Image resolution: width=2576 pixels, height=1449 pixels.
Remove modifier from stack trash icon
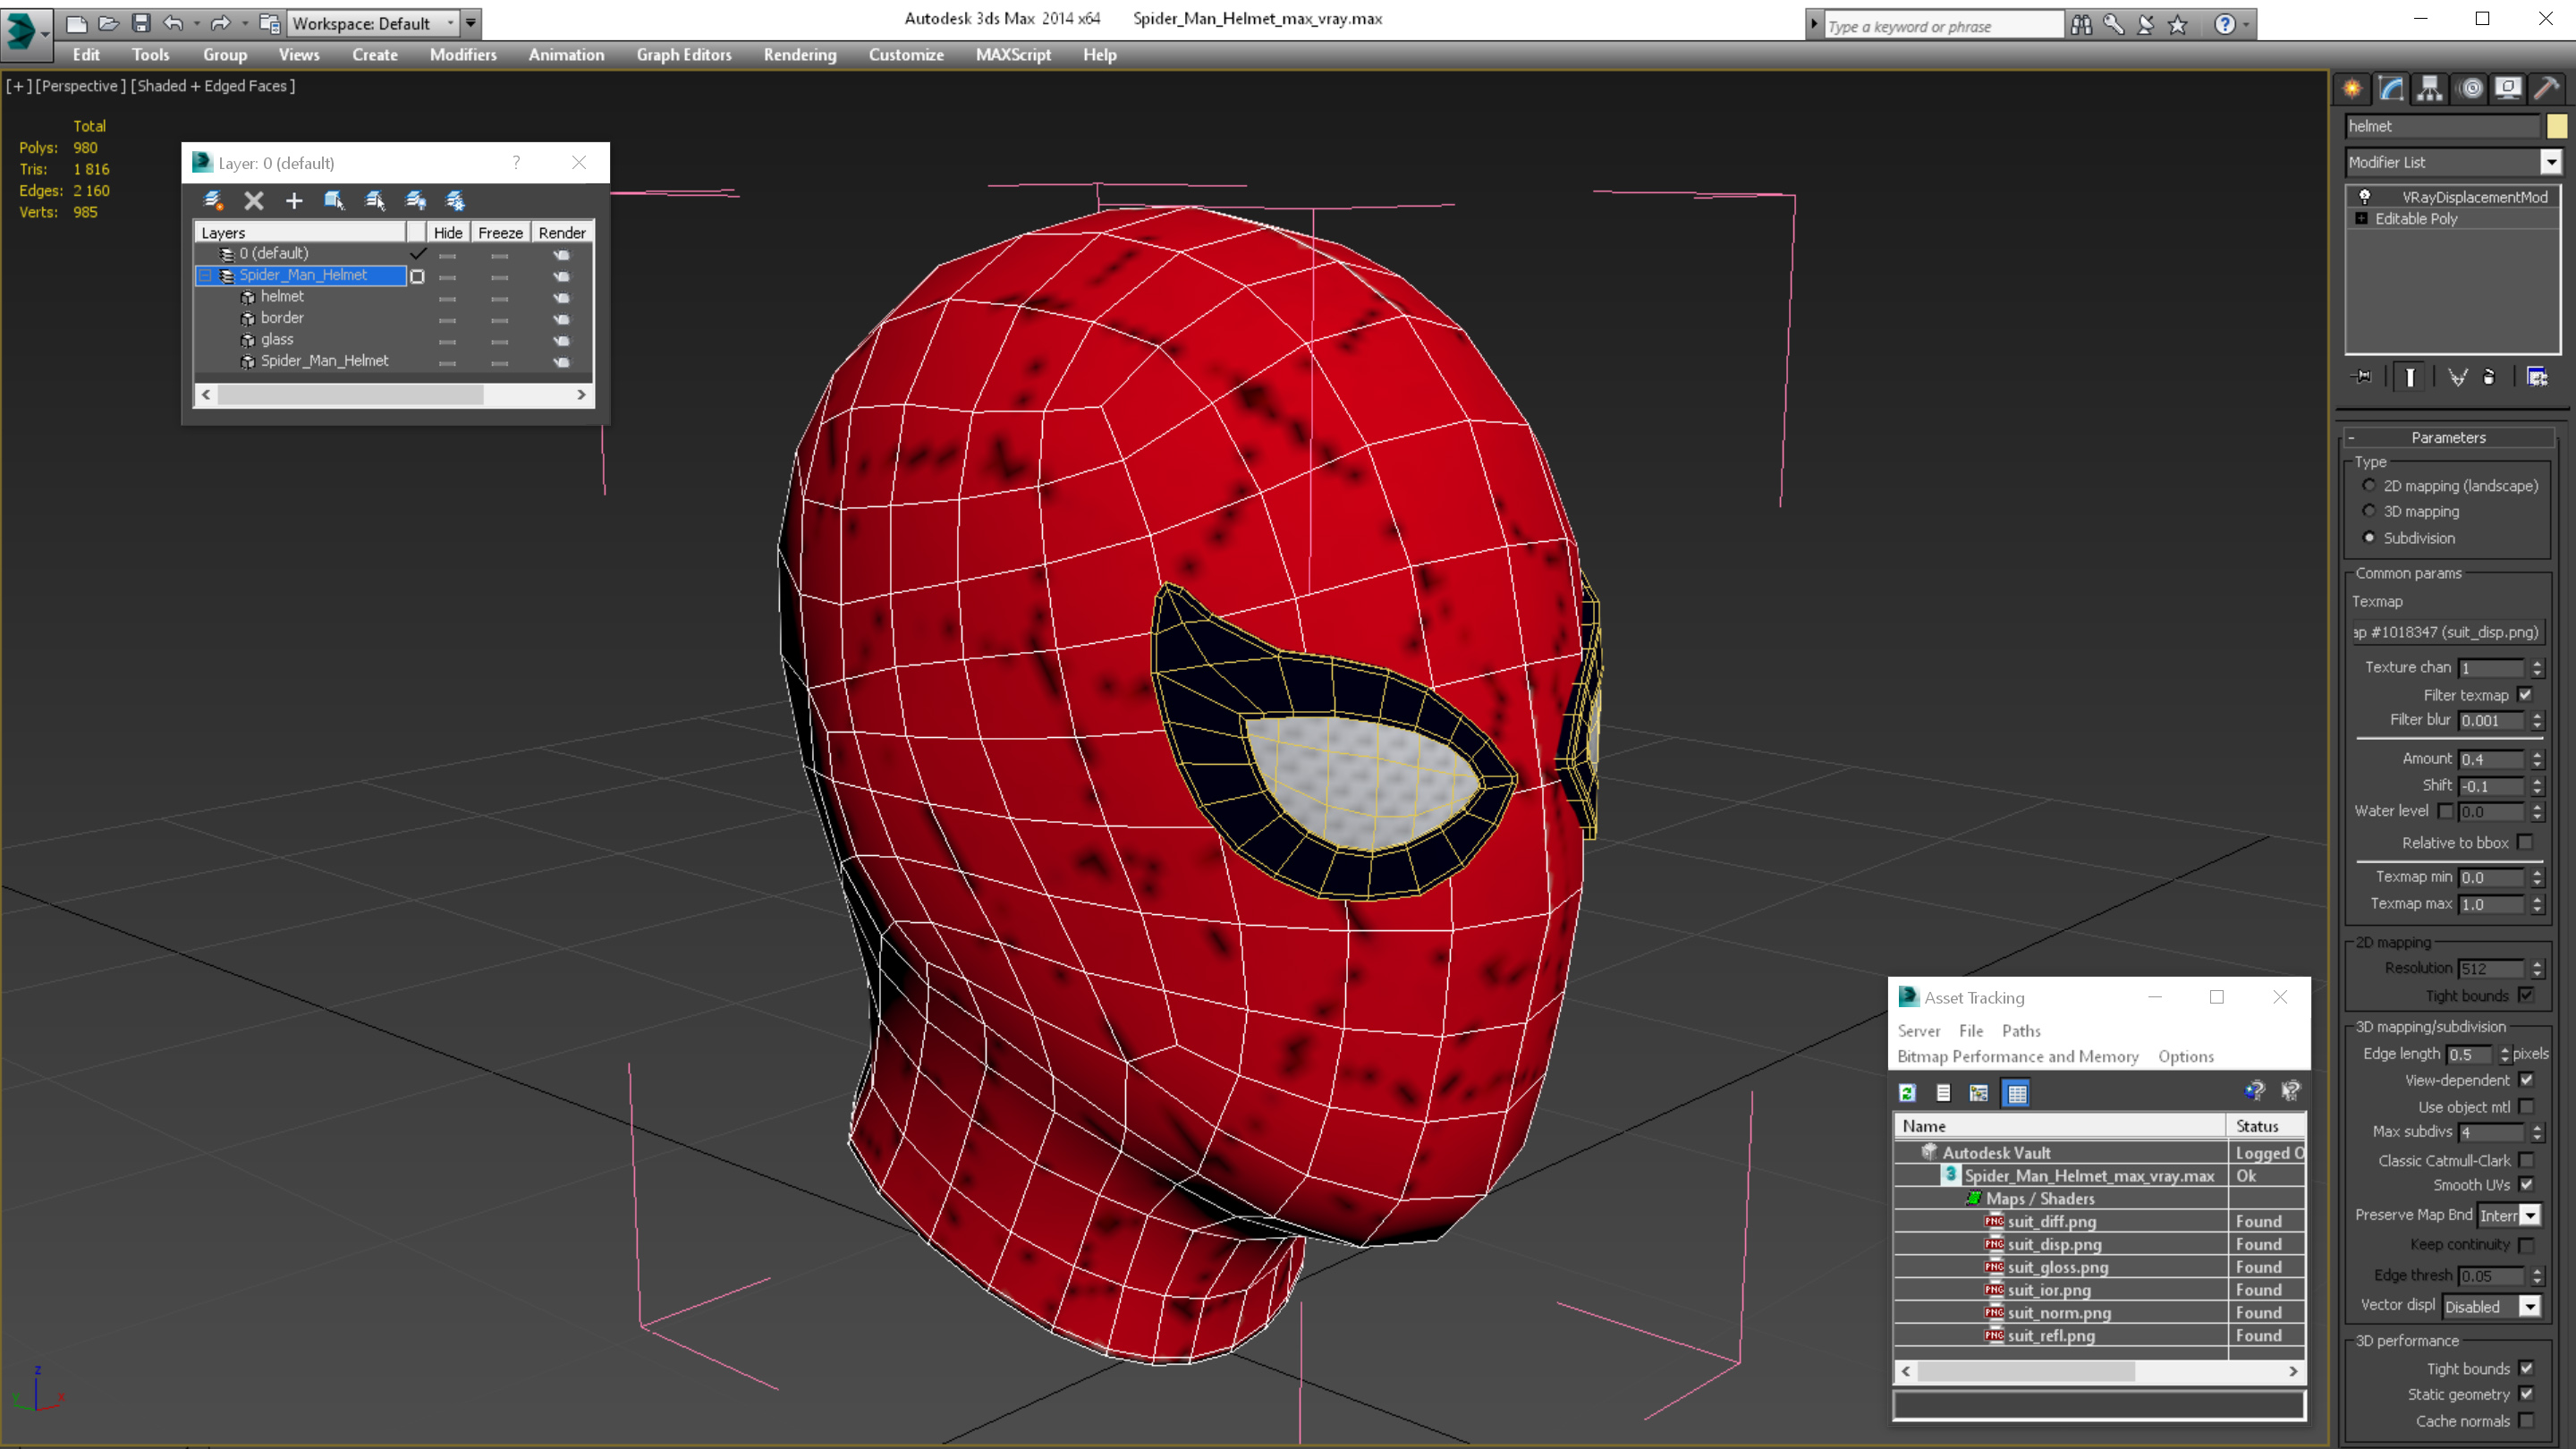point(2489,377)
